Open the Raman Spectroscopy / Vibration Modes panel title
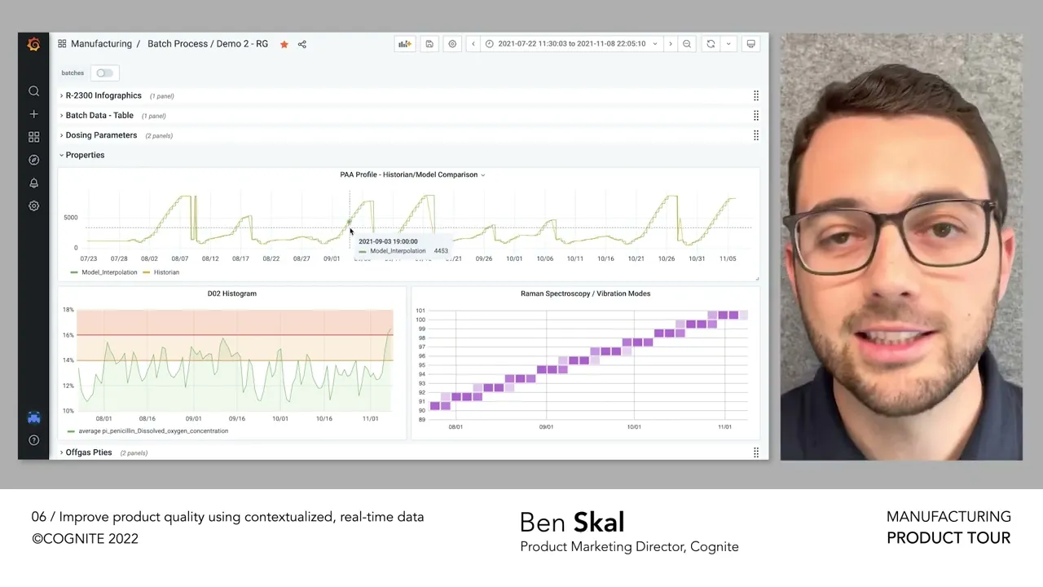The width and height of the screenshot is (1043, 587). pyautogui.click(x=585, y=293)
